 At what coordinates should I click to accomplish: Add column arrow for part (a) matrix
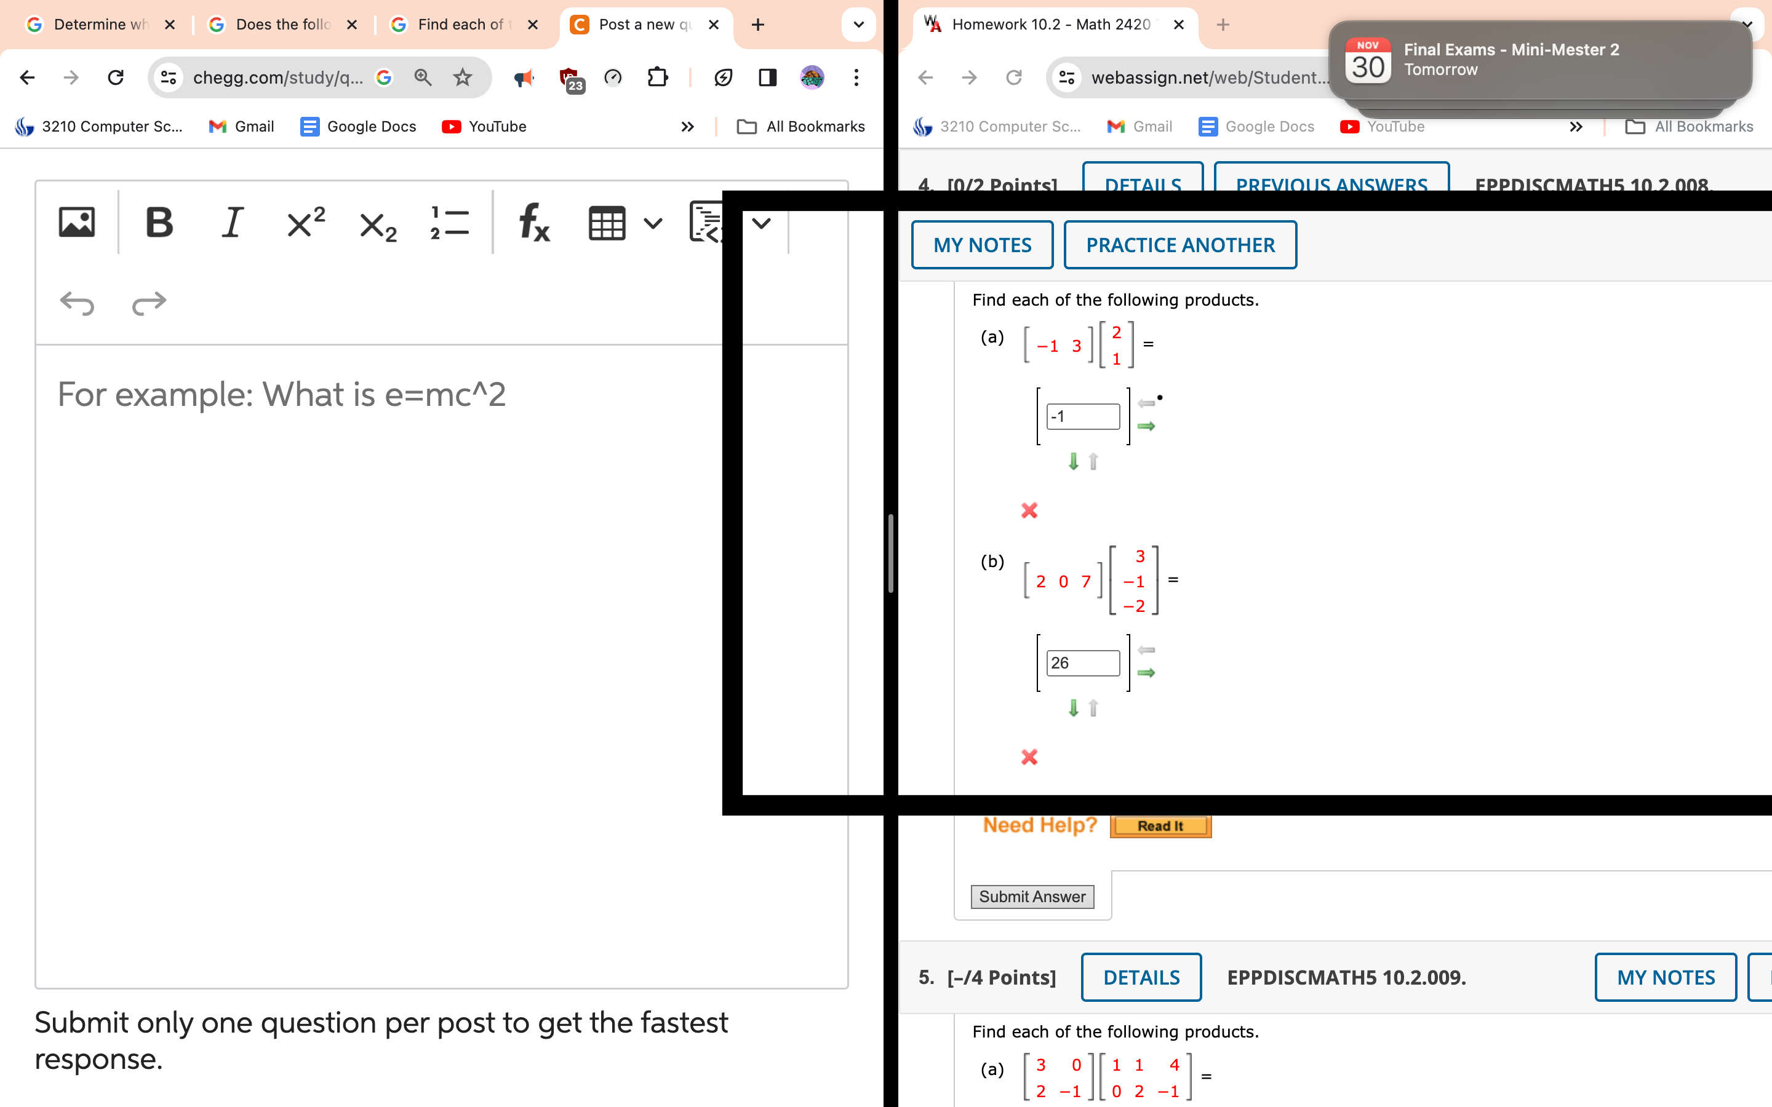[x=1147, y=426]
